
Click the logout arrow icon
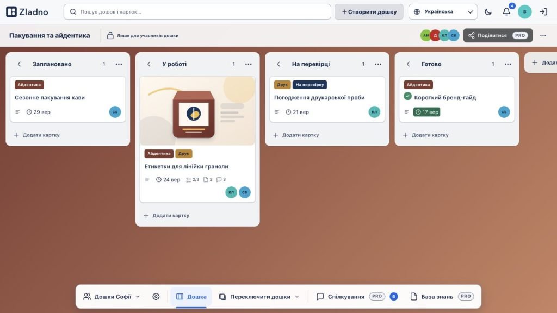[543, 12]
